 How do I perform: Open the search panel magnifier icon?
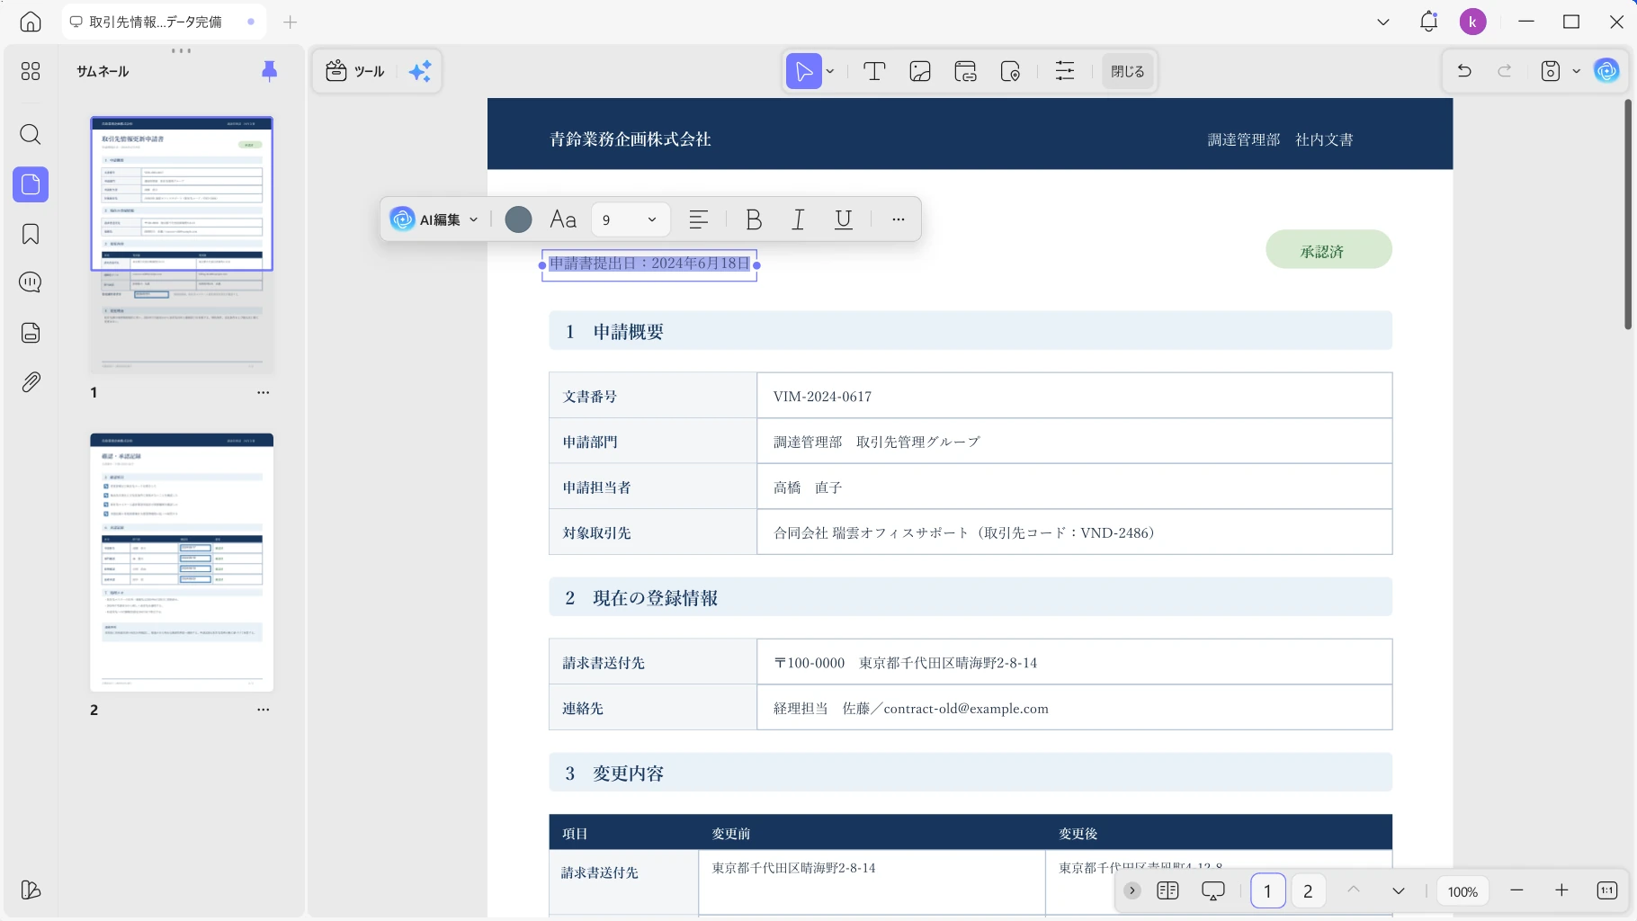pyautogui.click(x=31, y=135)
